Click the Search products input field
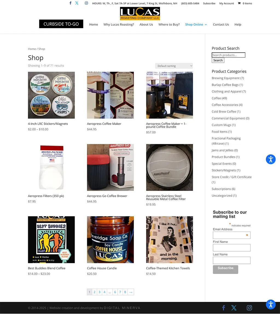The height and width of the screenshot is (314, 280). click(x=228, y=55)
